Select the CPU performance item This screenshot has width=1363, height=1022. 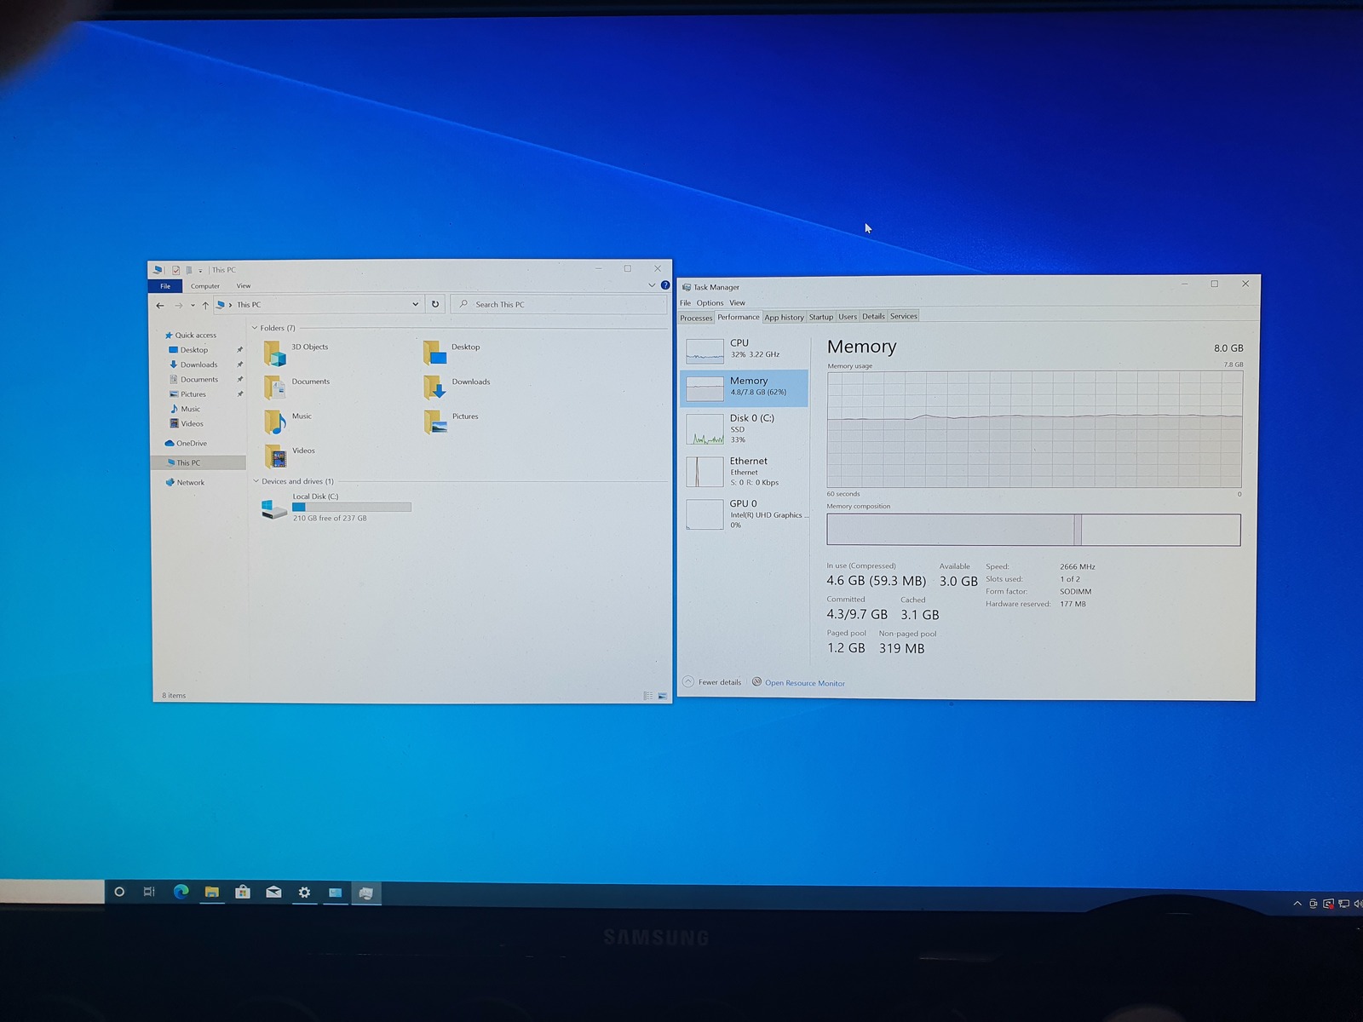(745, 349)
